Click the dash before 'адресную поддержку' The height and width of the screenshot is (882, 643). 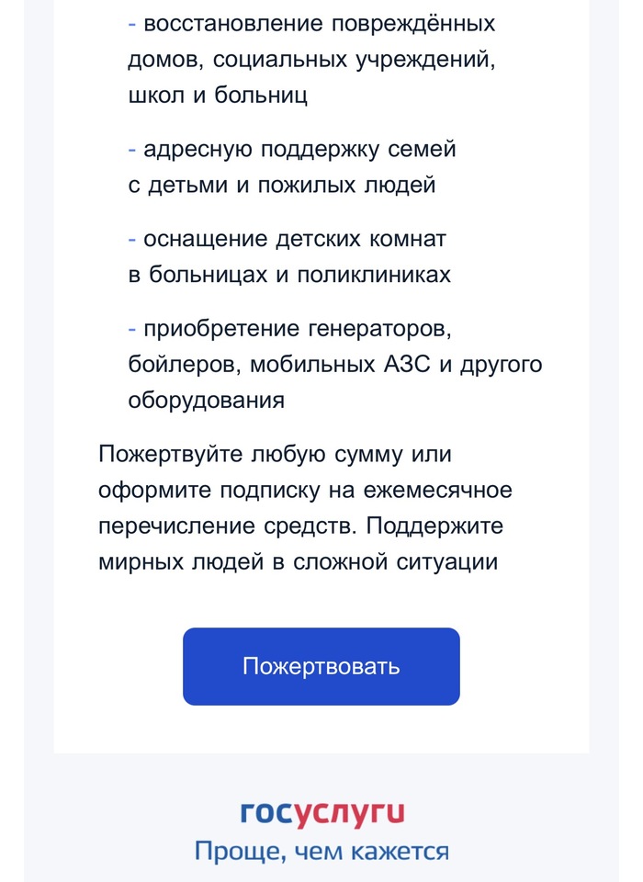tap(132, 149)
